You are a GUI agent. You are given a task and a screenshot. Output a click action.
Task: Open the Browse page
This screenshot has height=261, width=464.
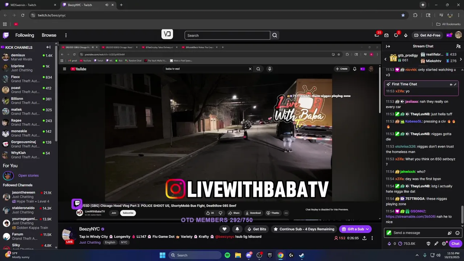point(49,35)
